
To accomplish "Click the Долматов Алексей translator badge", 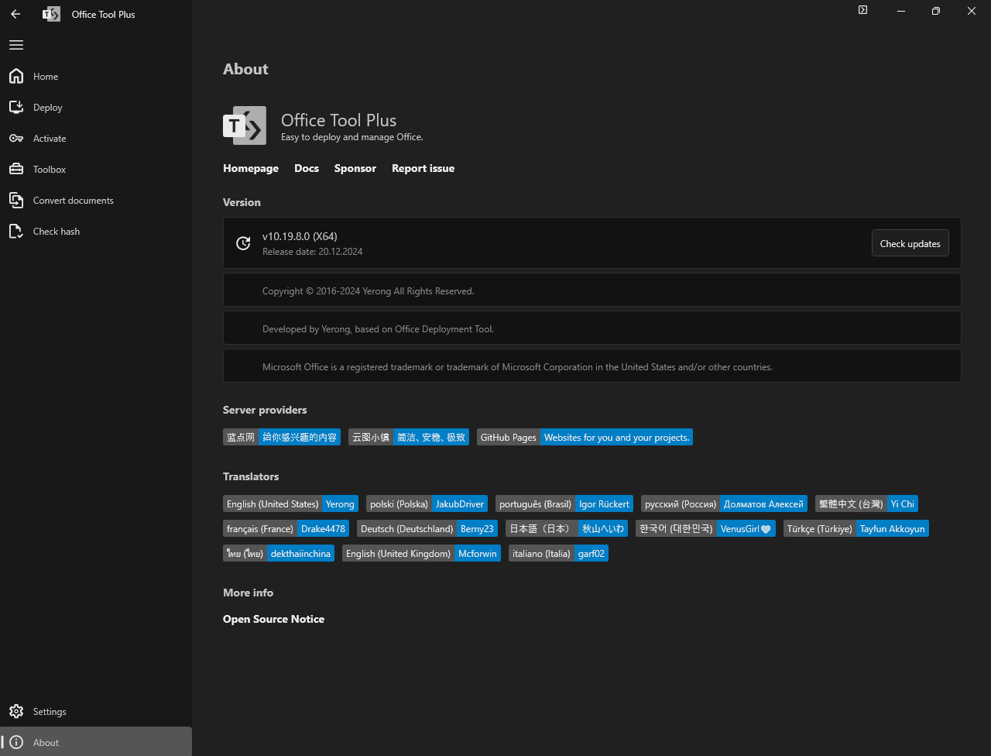I will (x=724, y=503).
